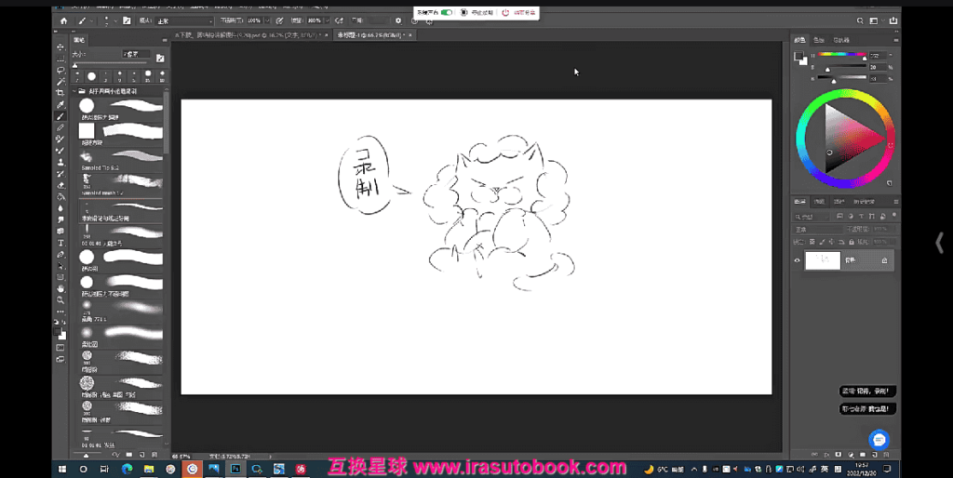Click the upper chat suggestion bubble at right
The height and width of the screenshot is (478, 953).
click(x=867, y=392)
